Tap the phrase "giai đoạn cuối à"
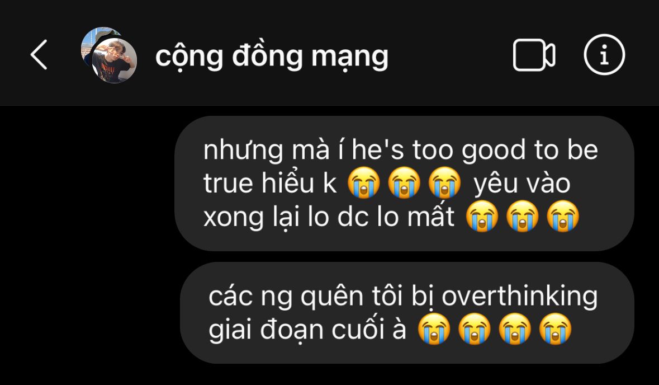Image resolution: width=659 pixels, height=385 pixels. pyautogui.click(x=307, y=330)
